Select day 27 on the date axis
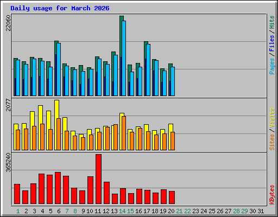Viewport: 278px width, 217px height. [x=228, y=211]
